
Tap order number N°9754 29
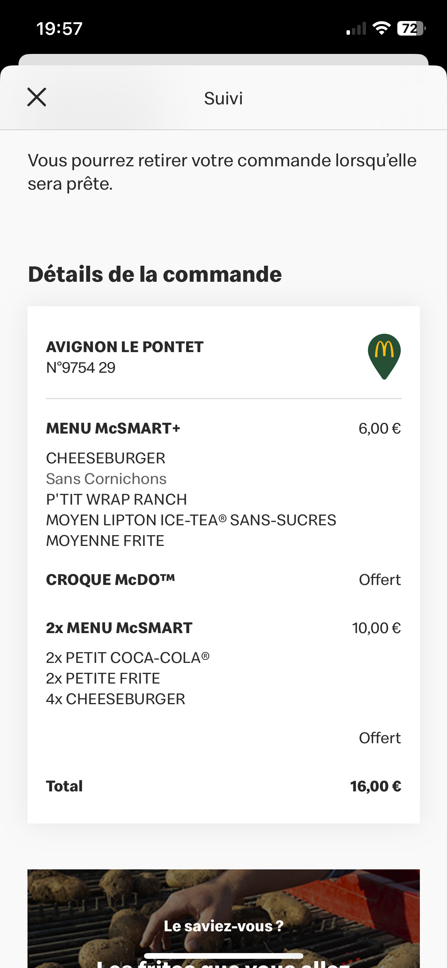[x=81, y=368]
